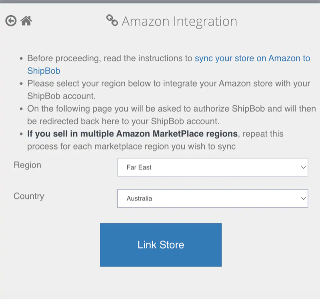Open the Country dropdown showing Australia
This screenshot has height=299, width=320.
[x=212, y=198]
